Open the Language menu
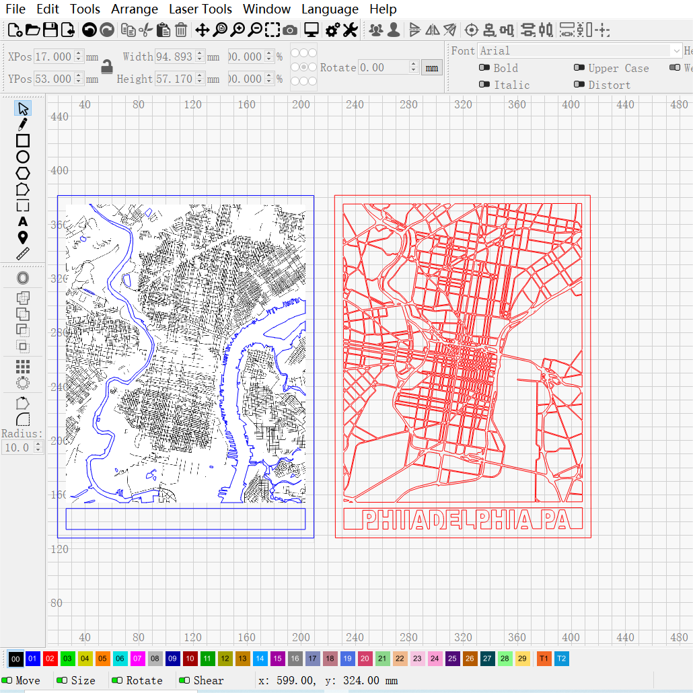This screenshot has height=693, width=693. pos(330,9)
